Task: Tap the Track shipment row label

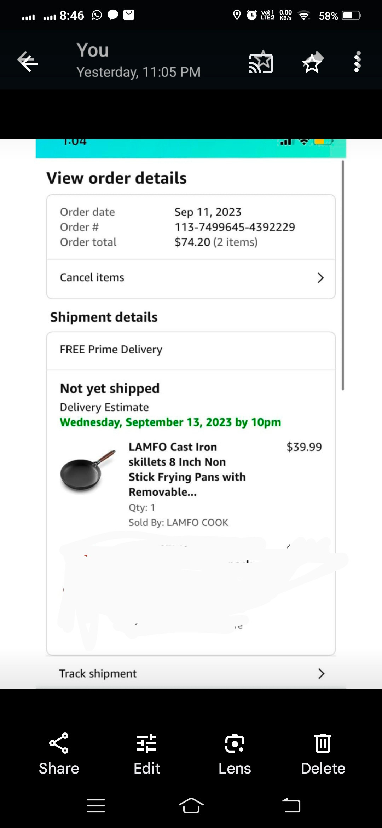Action: [98, 673]
